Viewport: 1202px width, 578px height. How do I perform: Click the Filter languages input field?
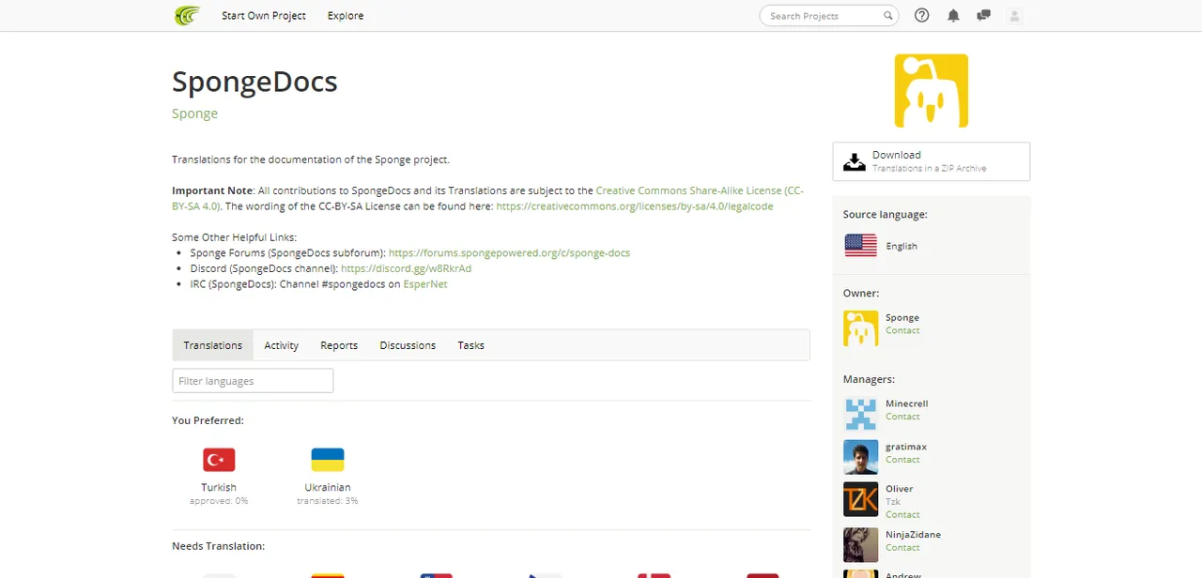pos(253,381)
